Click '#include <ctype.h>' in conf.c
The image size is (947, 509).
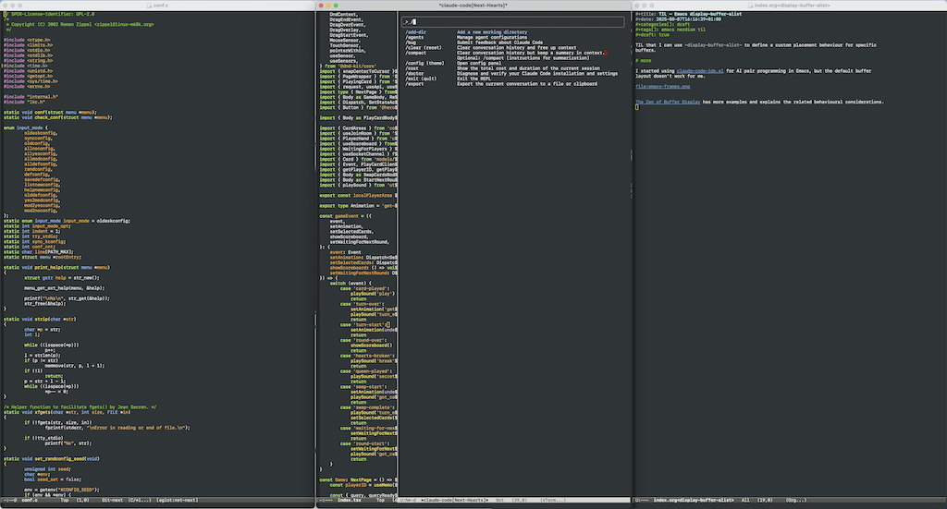pos(27,40)
